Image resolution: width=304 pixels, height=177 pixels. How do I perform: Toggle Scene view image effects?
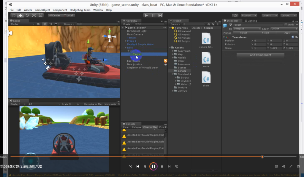point(56,24)
